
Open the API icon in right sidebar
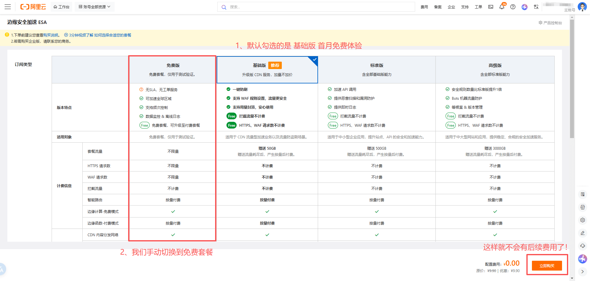582,207
